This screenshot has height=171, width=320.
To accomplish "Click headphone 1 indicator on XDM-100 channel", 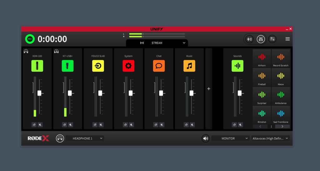I will (x=26, y=51).
